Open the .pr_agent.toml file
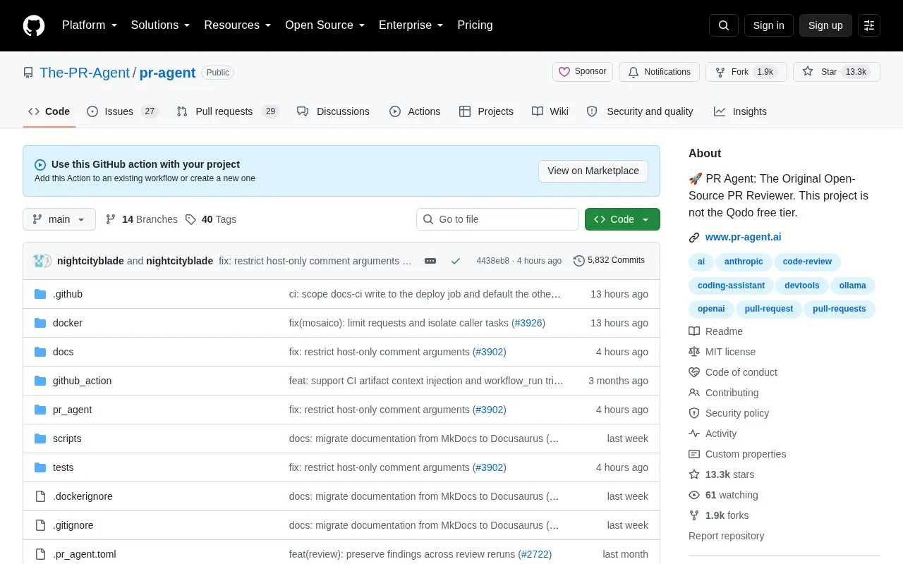The width and height of the screenshot is (903, 564). [85, 554]
